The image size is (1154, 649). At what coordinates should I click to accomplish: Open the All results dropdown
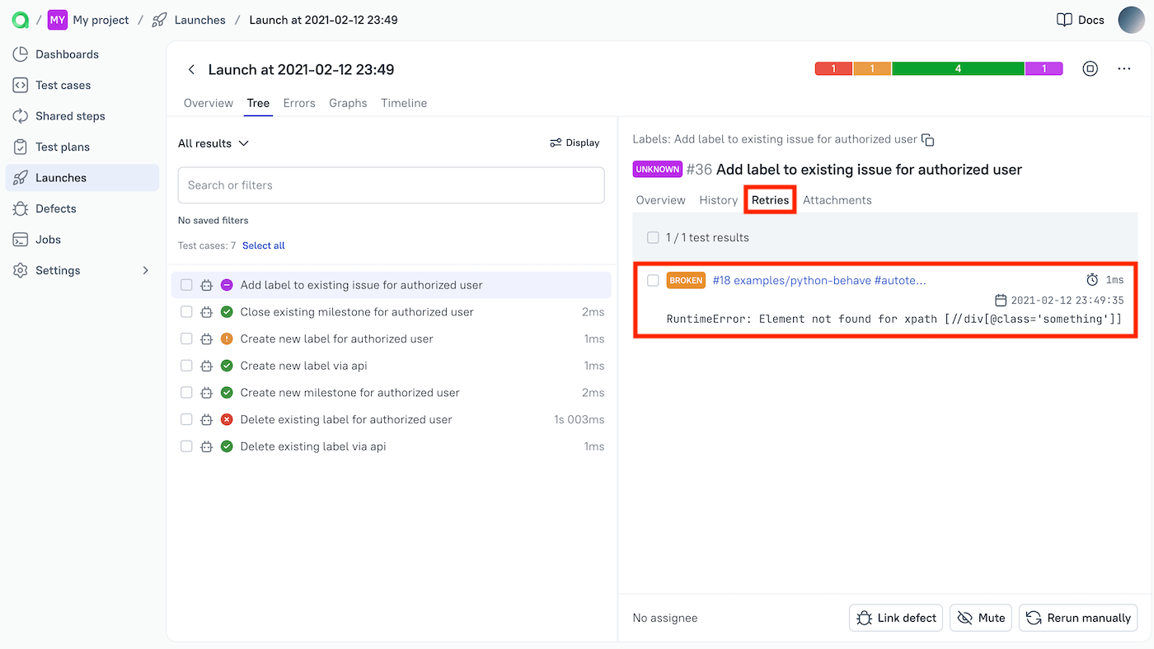213,142
